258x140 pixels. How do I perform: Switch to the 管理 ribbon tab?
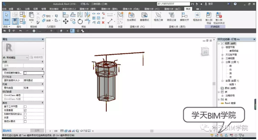(44, 9)
